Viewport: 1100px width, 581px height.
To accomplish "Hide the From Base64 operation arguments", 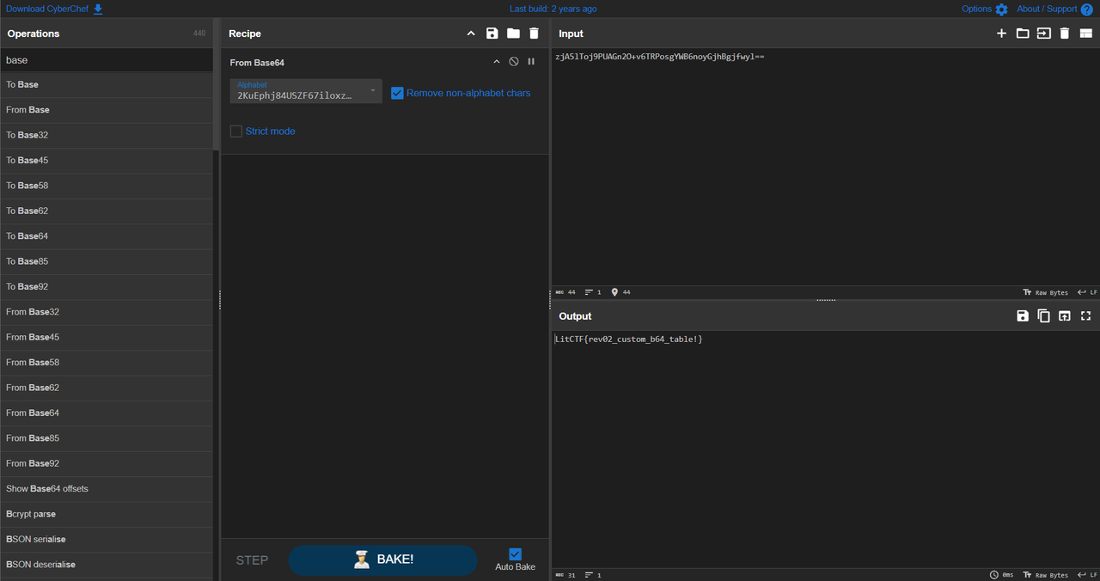I will 496,62.
